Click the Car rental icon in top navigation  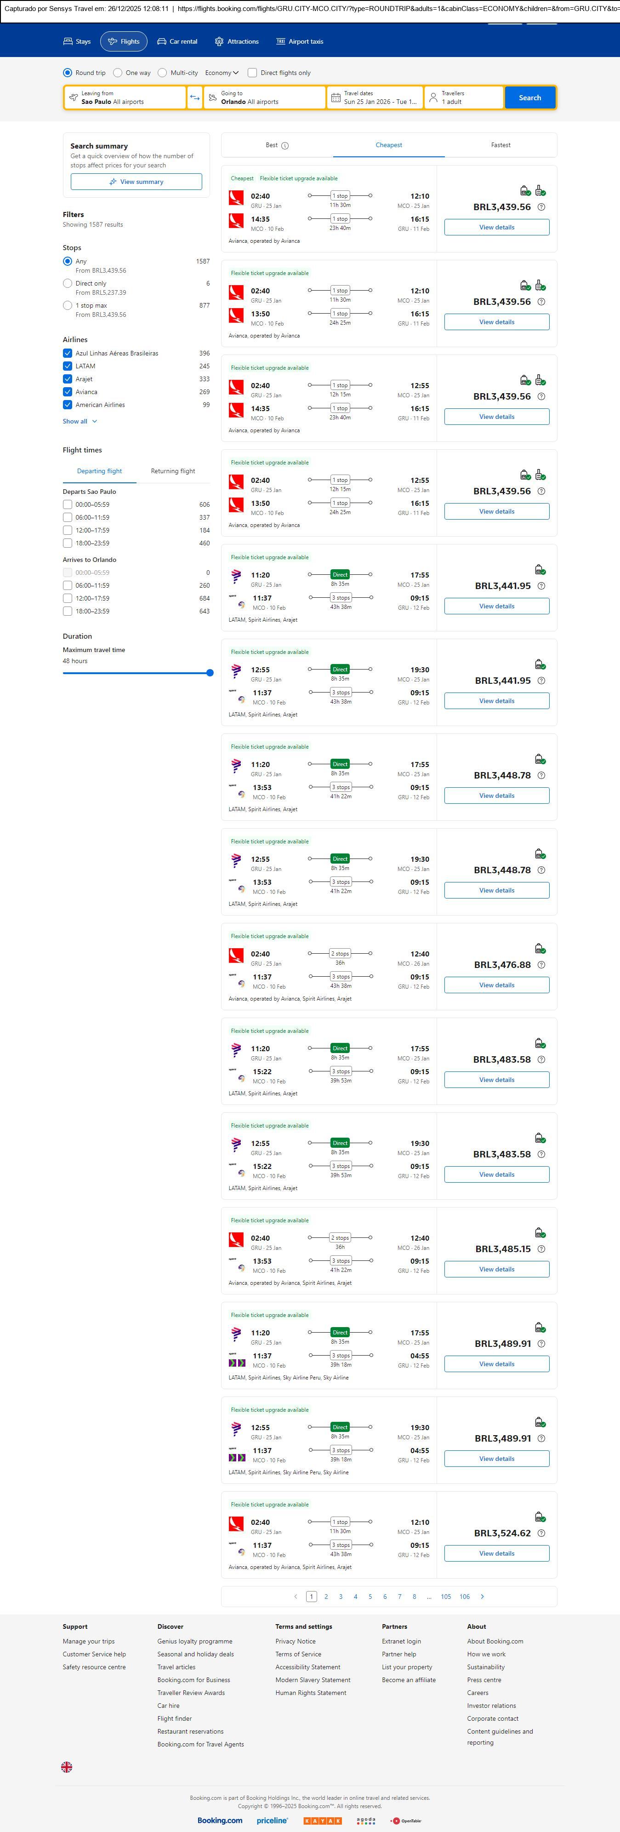(x=162, y=42)
